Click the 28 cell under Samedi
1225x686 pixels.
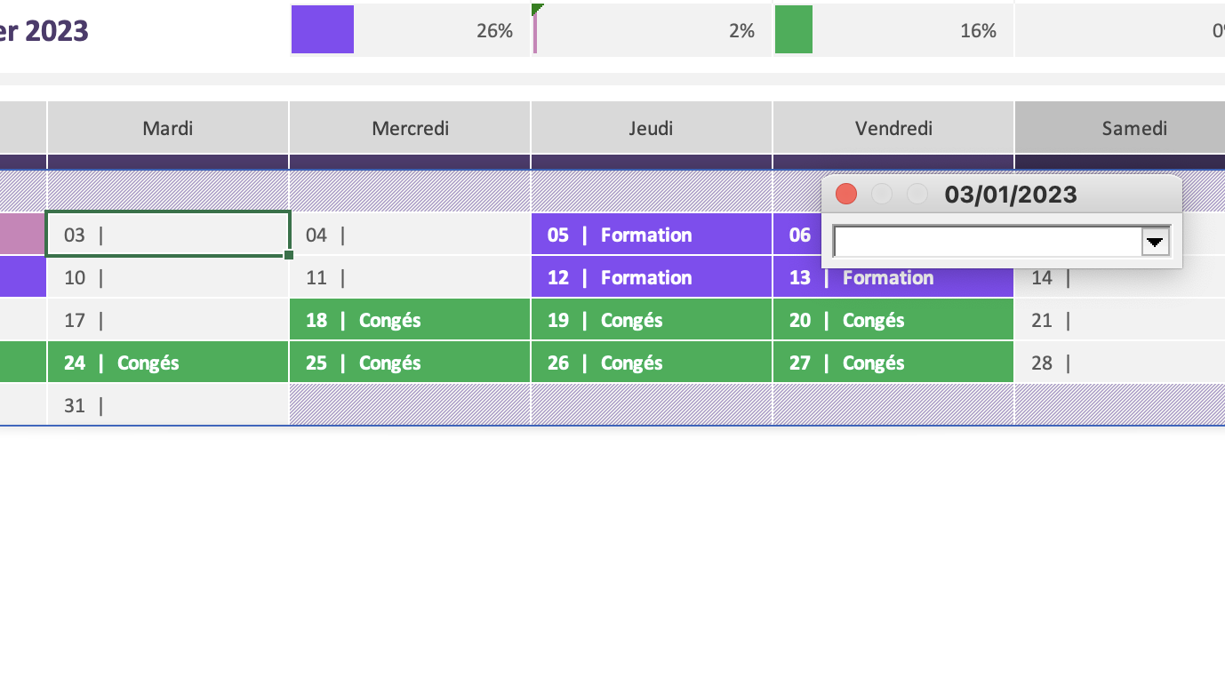[1120, 363]
